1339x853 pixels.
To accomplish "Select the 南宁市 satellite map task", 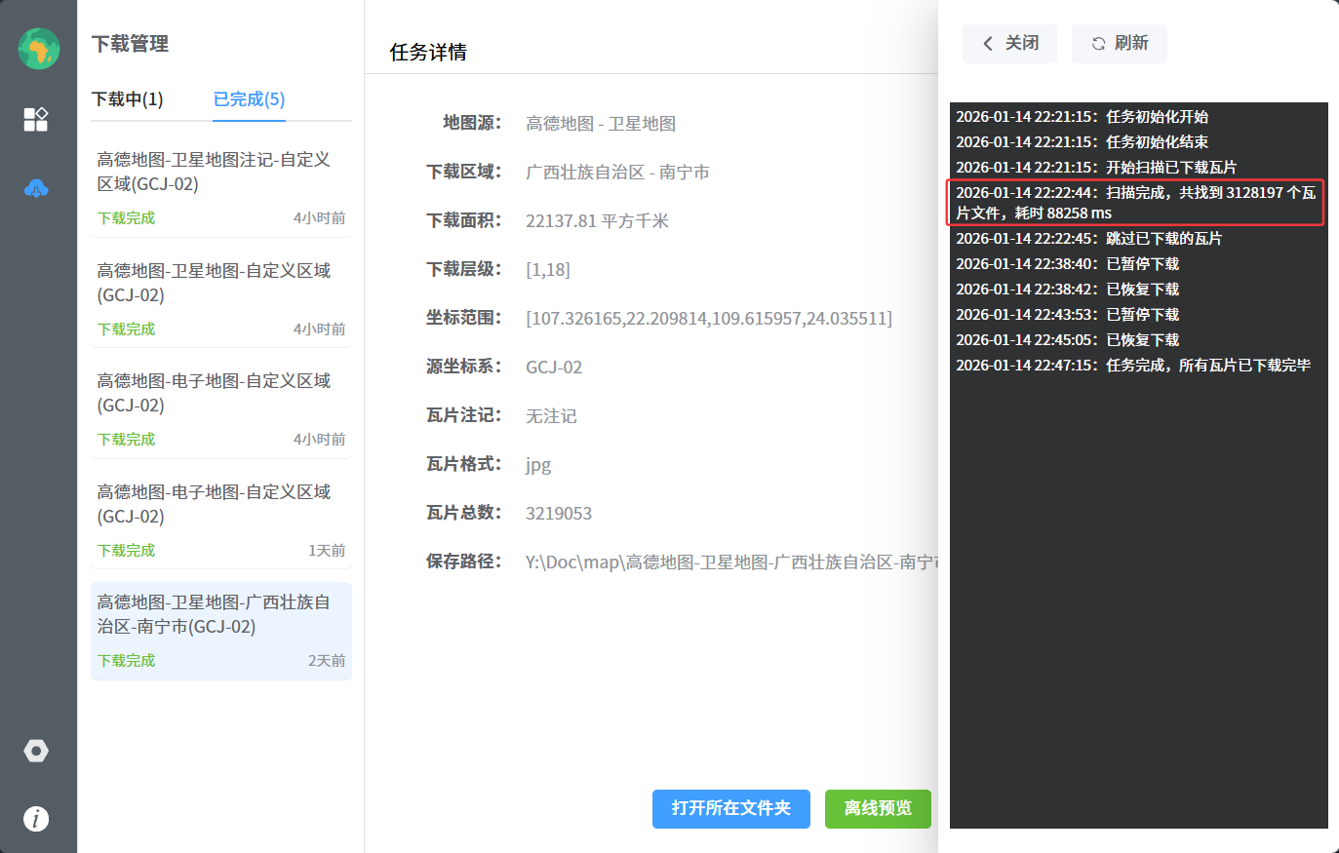I will tap(220, 630).
